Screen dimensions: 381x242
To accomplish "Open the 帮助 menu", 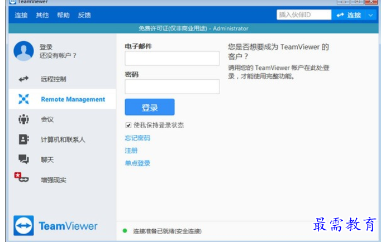I will point(63,15).
